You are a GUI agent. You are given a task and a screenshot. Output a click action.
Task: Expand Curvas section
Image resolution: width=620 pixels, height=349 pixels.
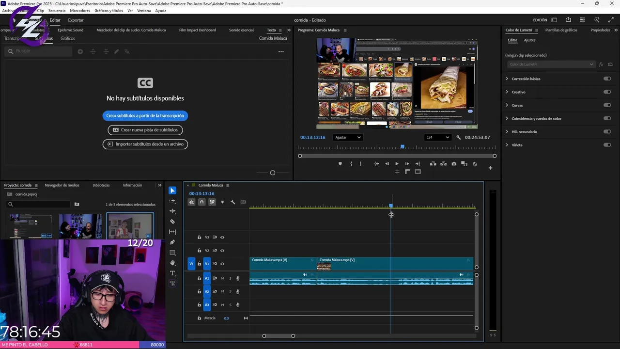[x=507, y=105]
